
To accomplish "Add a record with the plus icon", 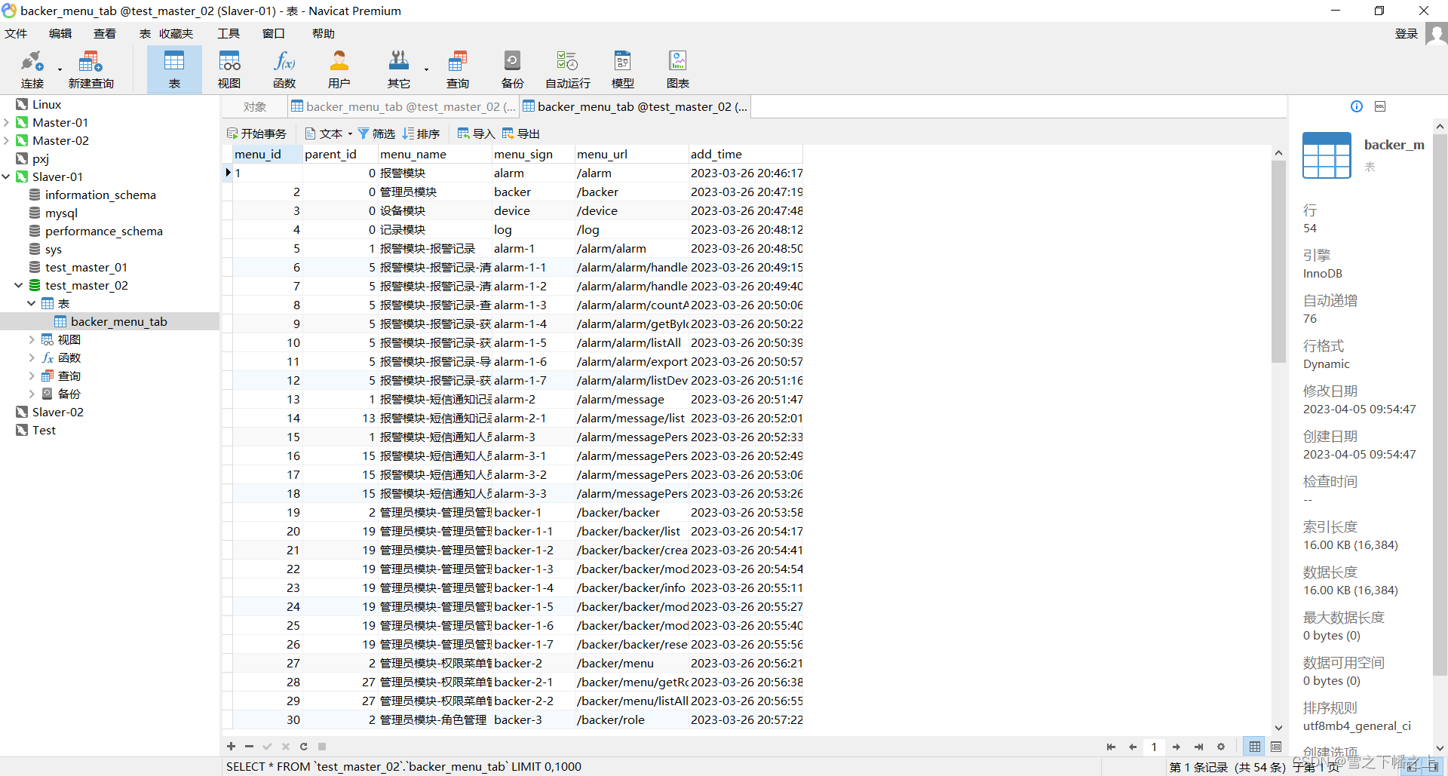I will point(231,747).
